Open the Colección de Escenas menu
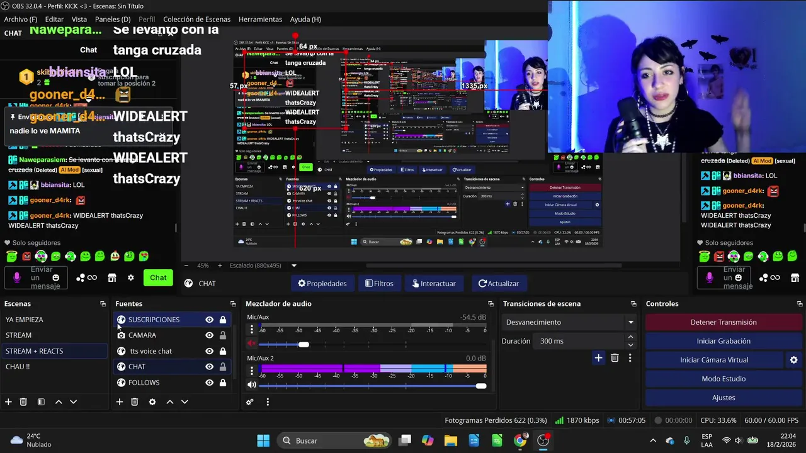The height and width of the screenshot is (453, 806). pos(196,20)
